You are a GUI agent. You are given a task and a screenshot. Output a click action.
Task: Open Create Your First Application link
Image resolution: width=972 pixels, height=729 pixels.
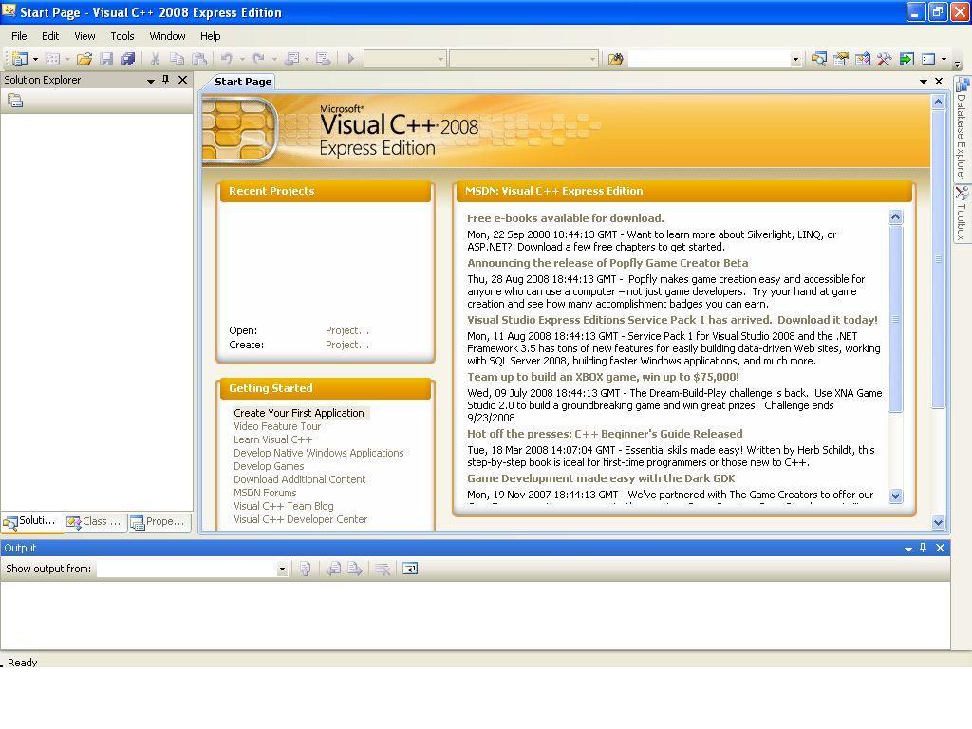[x=299, y=413]
